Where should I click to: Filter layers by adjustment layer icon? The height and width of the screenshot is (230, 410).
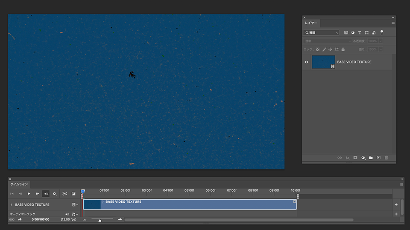pos(353,33)
